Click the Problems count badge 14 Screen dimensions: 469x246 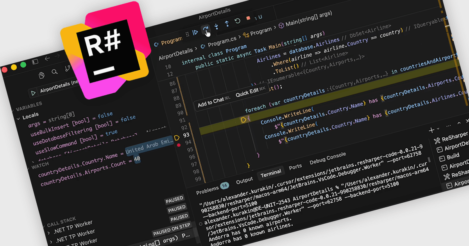(224, 185)
